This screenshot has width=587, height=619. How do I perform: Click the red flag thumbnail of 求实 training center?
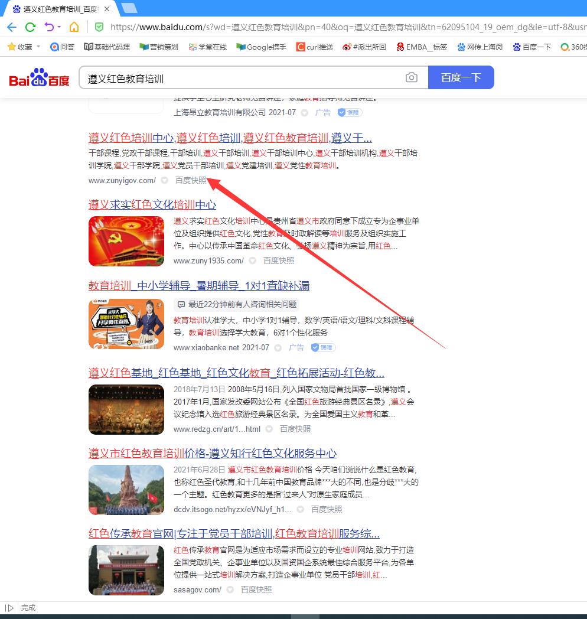(x=126, y=241)
